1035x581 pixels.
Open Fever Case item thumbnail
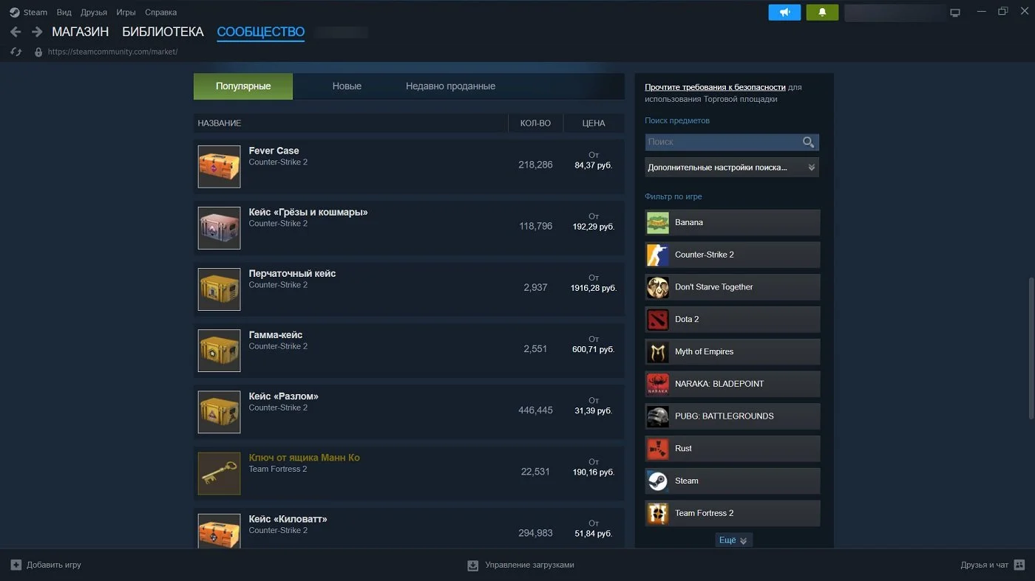click(219, 166)
